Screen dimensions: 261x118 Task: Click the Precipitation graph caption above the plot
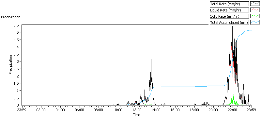coord(11,17)
